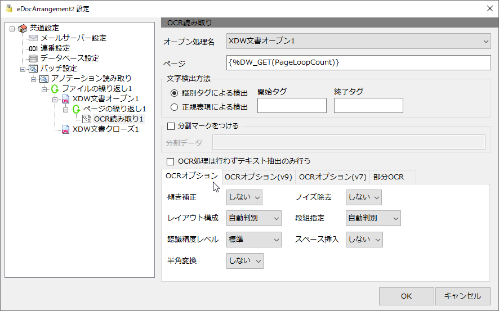Open the 認識精度レベル dropdown
The image size is (499, 311).
254,240
